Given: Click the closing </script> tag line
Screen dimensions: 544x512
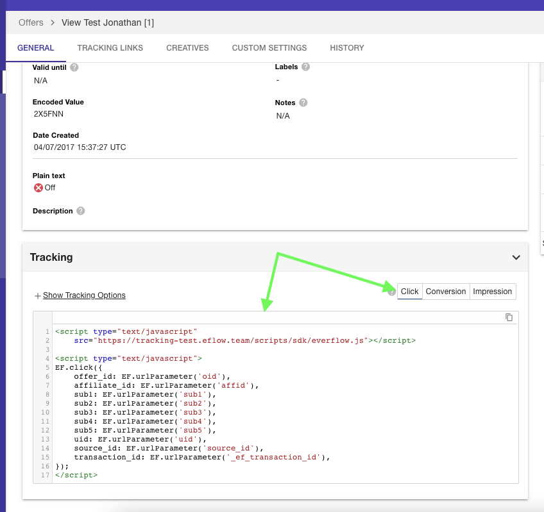Looking at the screenshot, I should 76,475.
